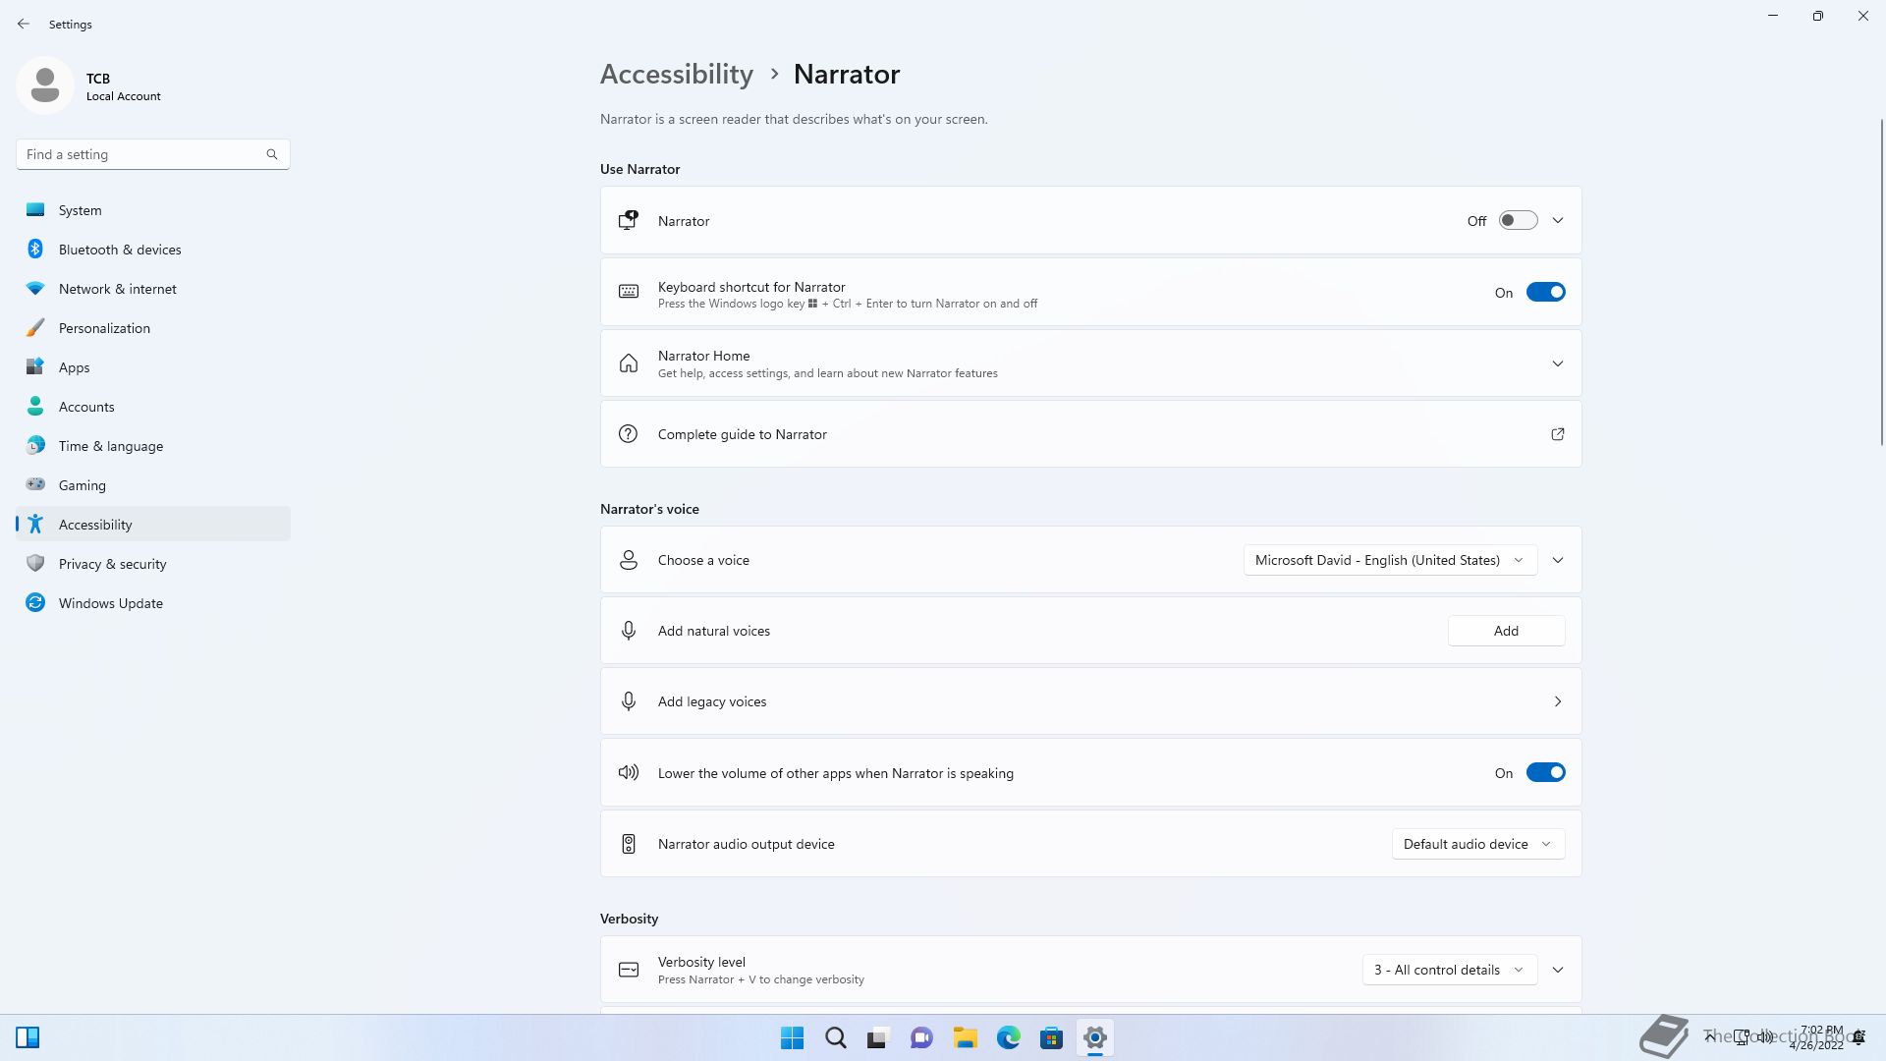Image resolution: width=1886 pixels, height=1061 pixels.
Task: Click the speaker icon for Lower the volume
Action: coord(629,772)
